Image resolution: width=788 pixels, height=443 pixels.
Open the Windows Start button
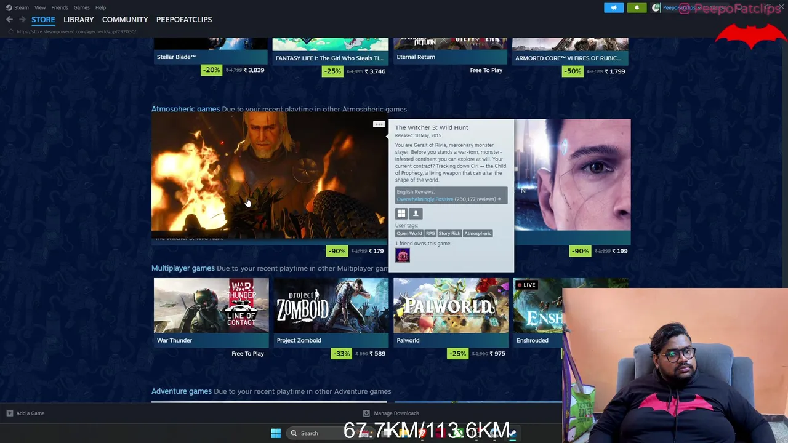click(276, 433)
